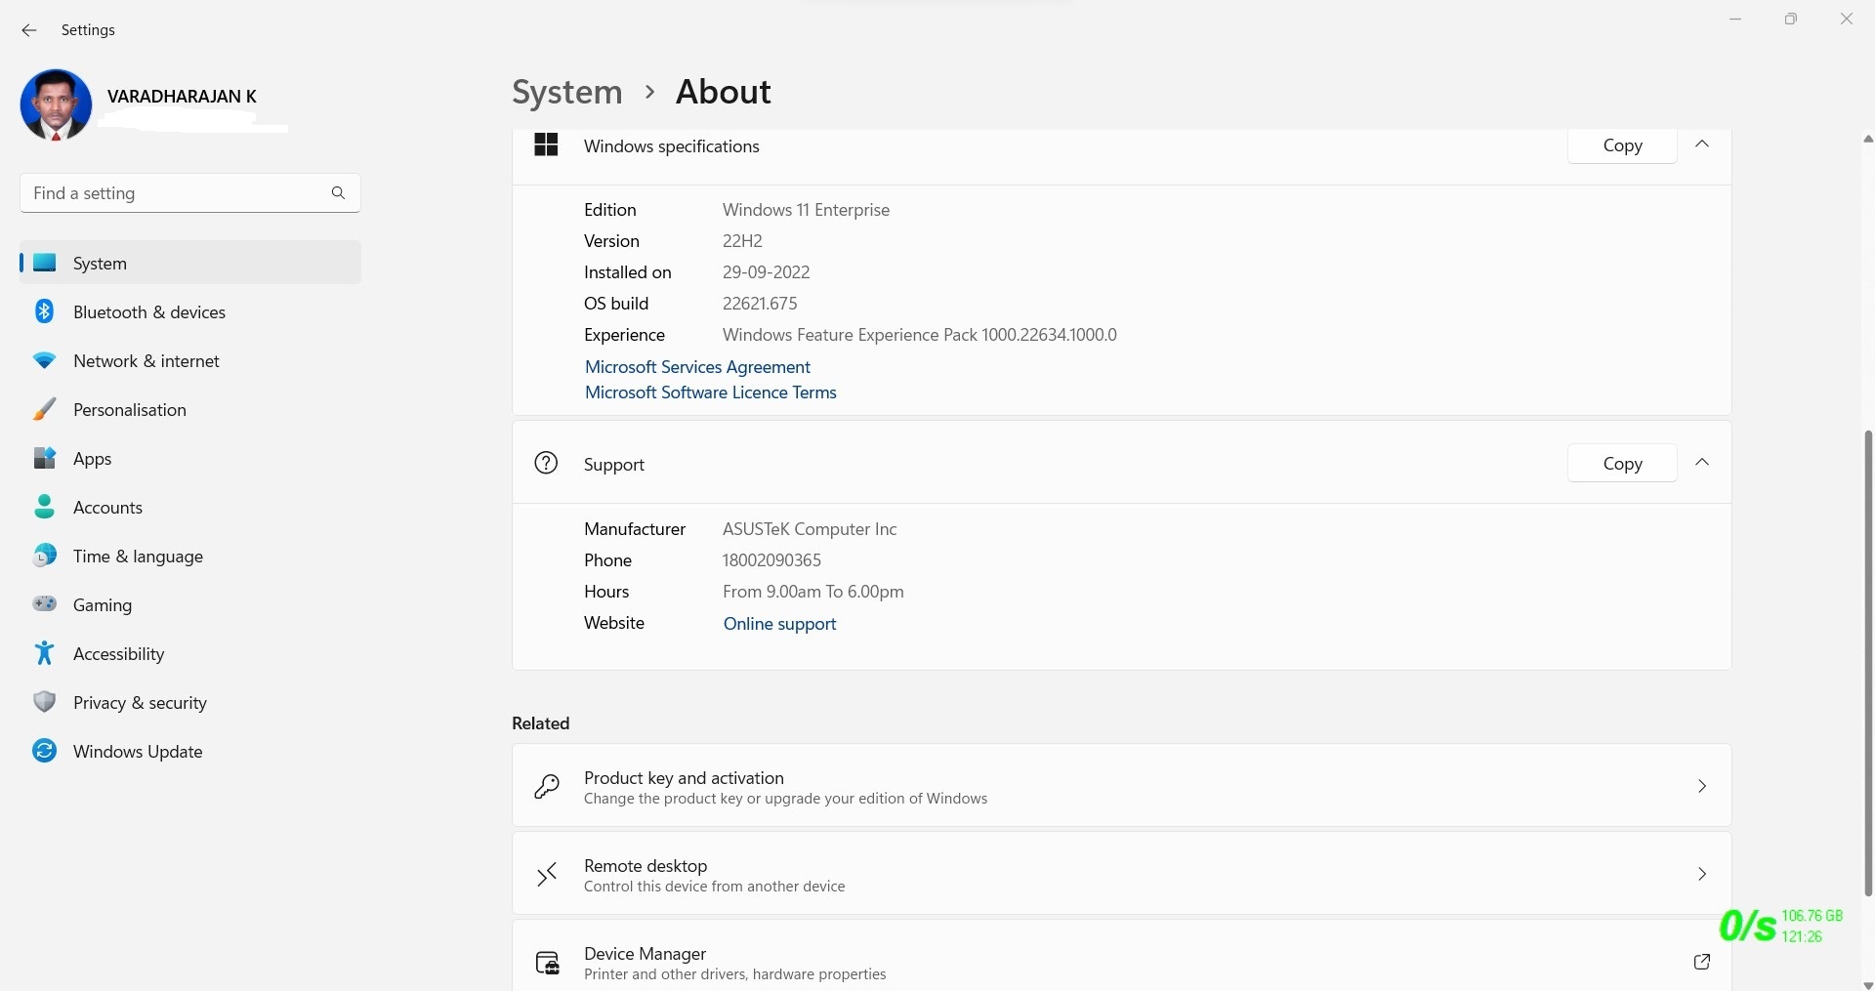Click the Accounts person icon
This screenshot has width=1875, height=991.
pyautogui.click(x=45, y=507)
